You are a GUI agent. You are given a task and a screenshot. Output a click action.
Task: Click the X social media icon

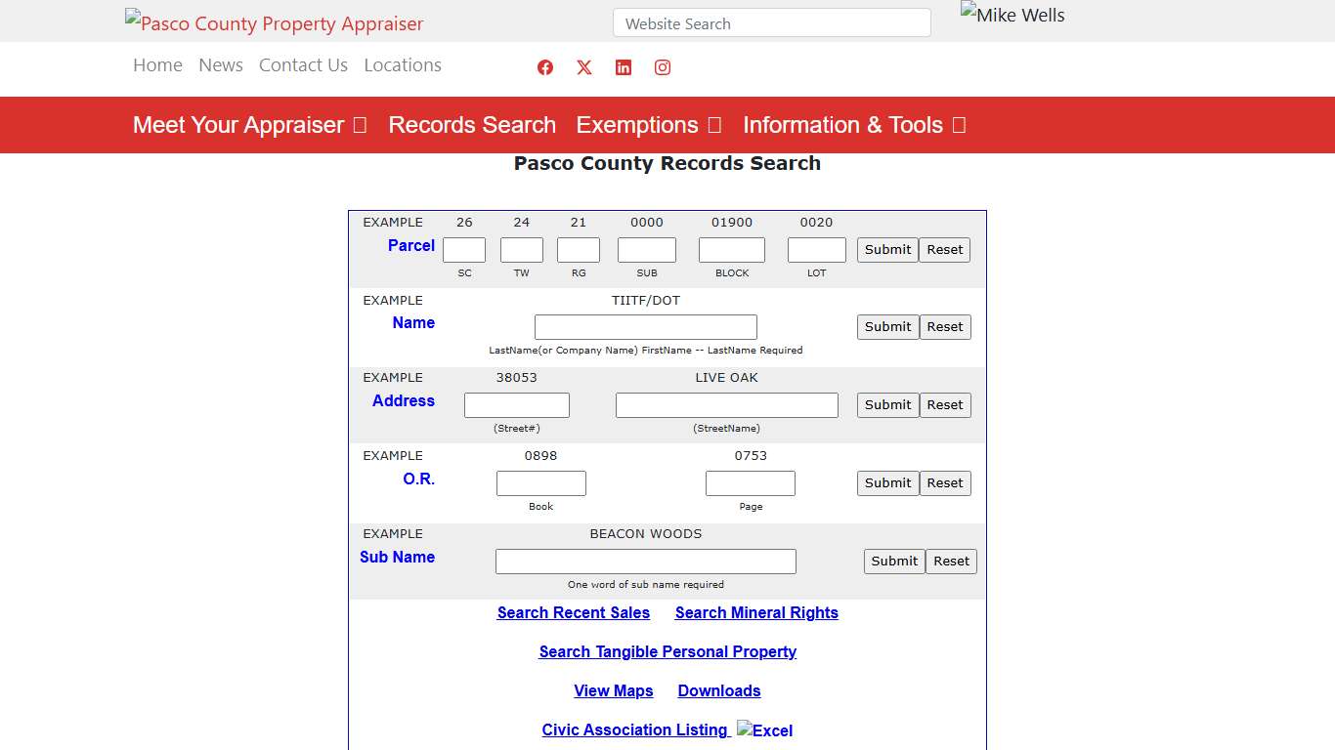pyautogui.click(x=583, y=67)
